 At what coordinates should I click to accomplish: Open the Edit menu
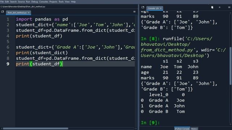7,2
